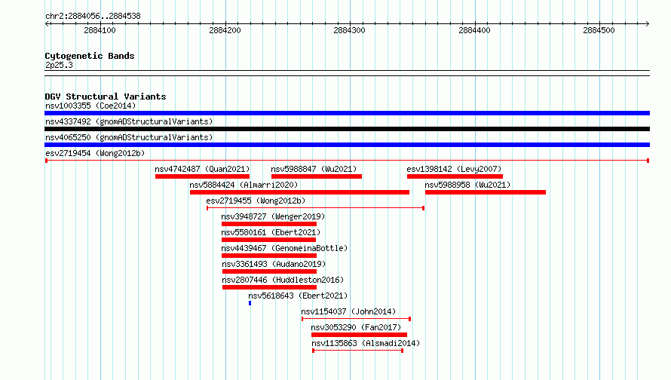671x380 pixels.
Task: Click the 2884200 ruler position
Action: coord(225,30)
